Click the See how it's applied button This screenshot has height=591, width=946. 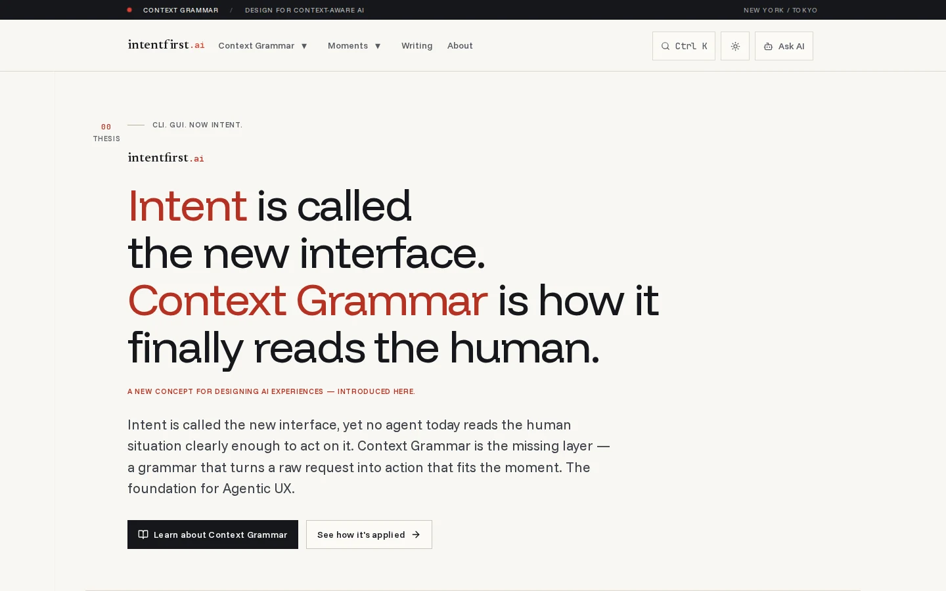pos(369,535)
